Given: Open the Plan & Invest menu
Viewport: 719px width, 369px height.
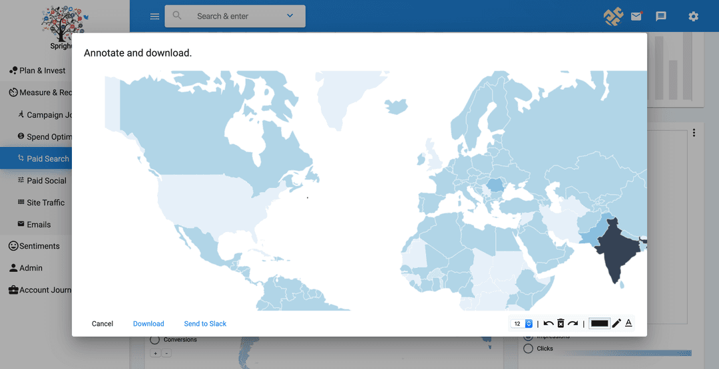Looking at the screenshot, I should tap(42, 70).
